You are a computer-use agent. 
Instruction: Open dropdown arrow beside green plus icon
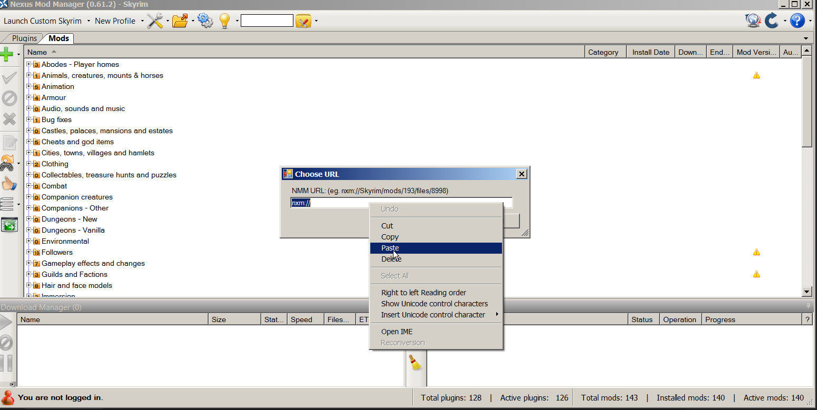click(18, 54)
